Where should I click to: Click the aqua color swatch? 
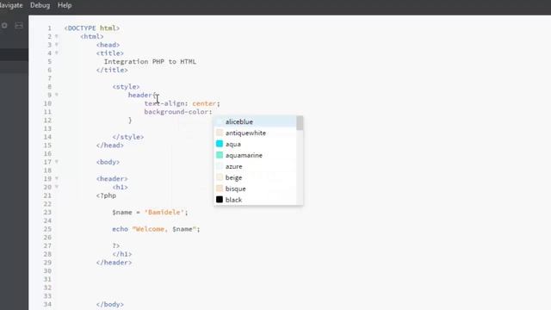pyautogui.click(x=220, y=144)
